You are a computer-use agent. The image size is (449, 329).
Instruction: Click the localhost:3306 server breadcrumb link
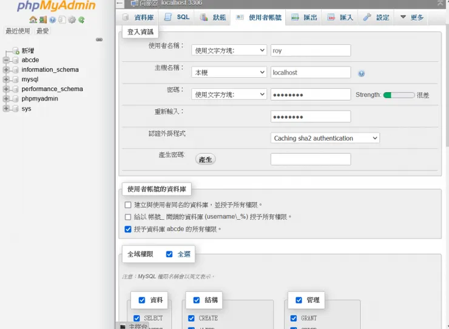181,3
